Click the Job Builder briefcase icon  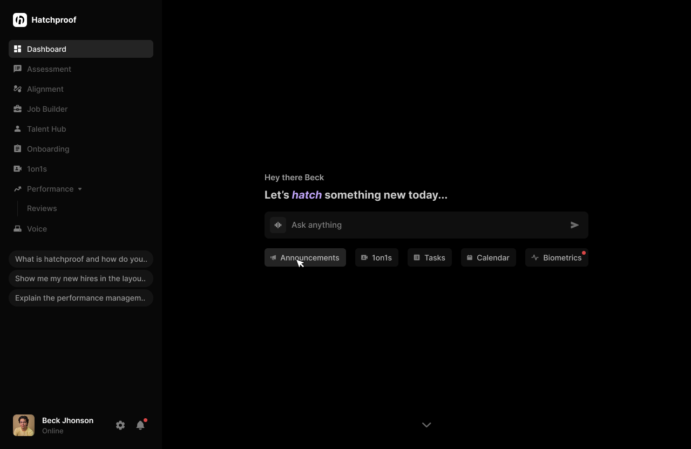pos(17,109)
